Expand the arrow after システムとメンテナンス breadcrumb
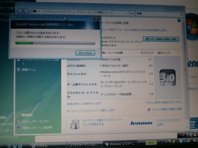 click(x=74, y=12)
